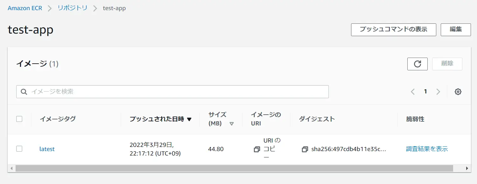The image size is (477, 184).
Task: Go to the next page with the right chevron
Action: (438, 92)
